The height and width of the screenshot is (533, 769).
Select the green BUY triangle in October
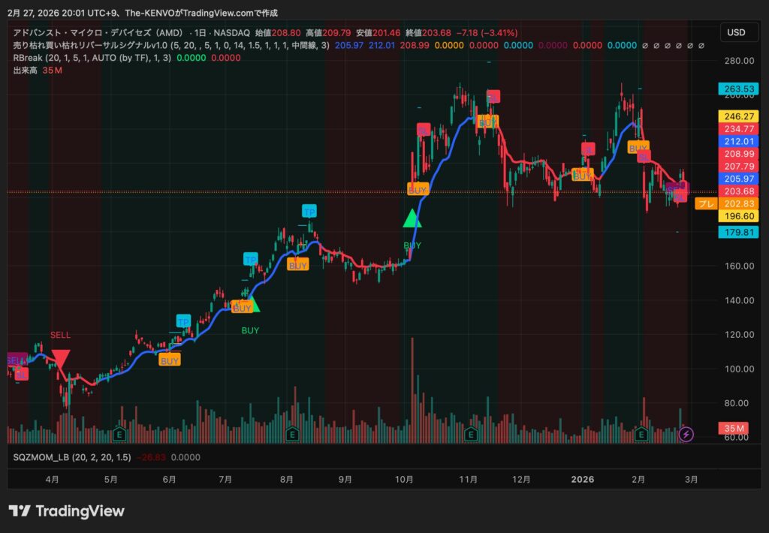click(412, 219)
